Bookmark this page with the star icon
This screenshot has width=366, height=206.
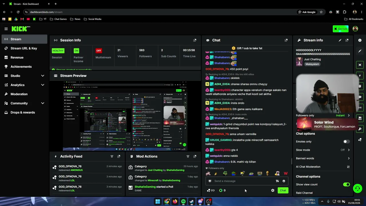tap(321, 12)
